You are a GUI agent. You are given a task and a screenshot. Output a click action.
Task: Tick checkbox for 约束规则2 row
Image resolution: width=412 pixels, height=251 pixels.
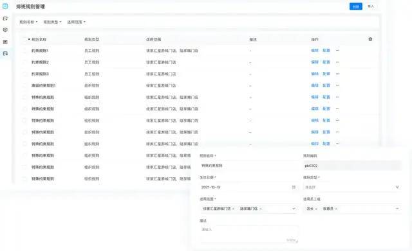click(24, 62)
